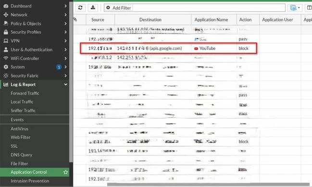Sort by Destination column header

(x=150, y=20)
